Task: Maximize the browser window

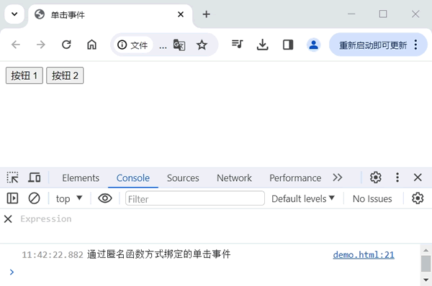Action: coord(383,14)
